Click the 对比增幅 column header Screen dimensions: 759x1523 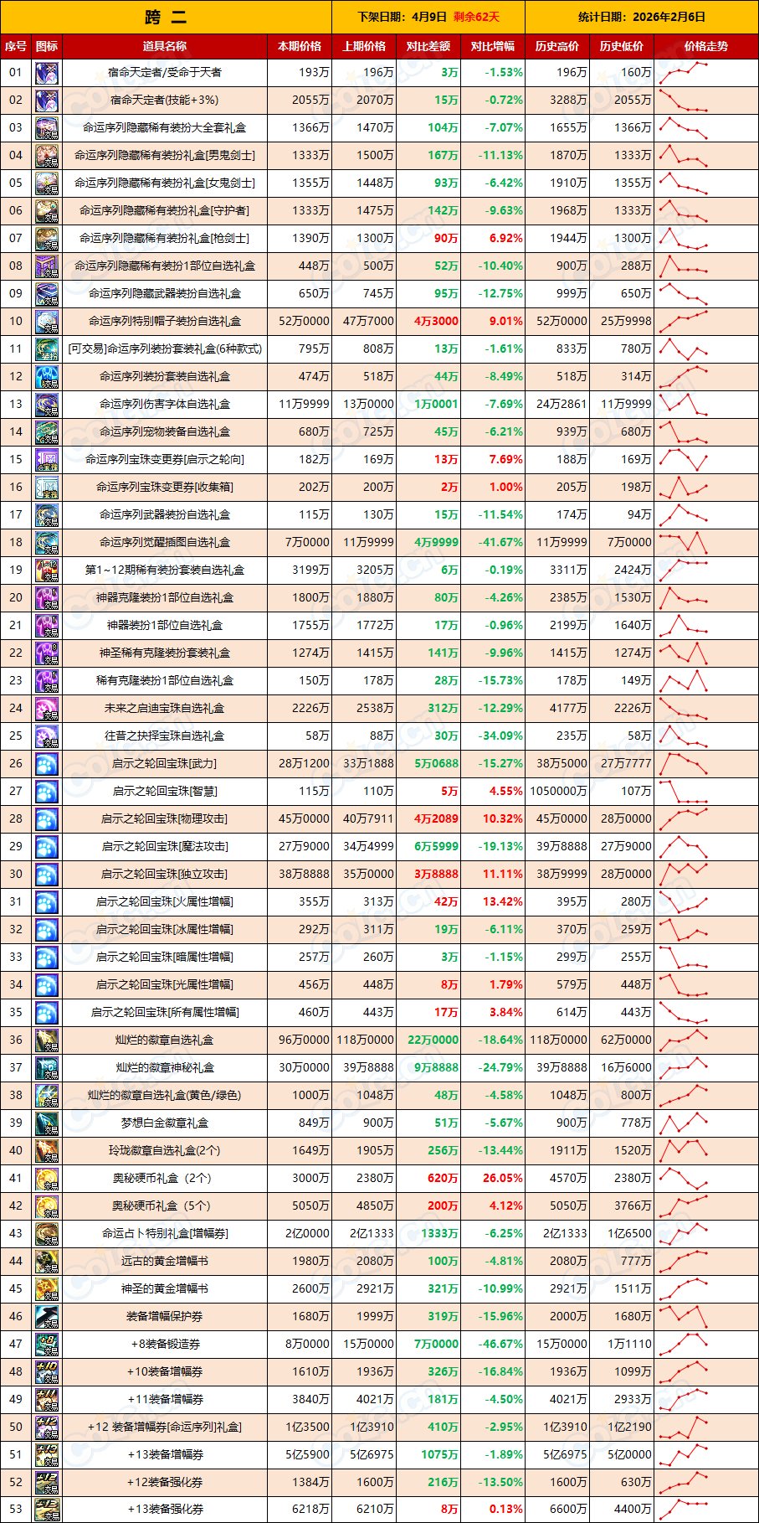click(493, 47)
